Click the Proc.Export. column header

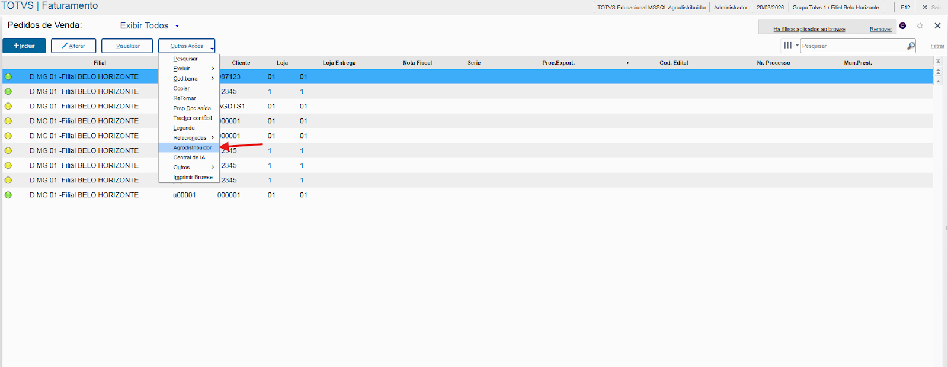point(558,63)
